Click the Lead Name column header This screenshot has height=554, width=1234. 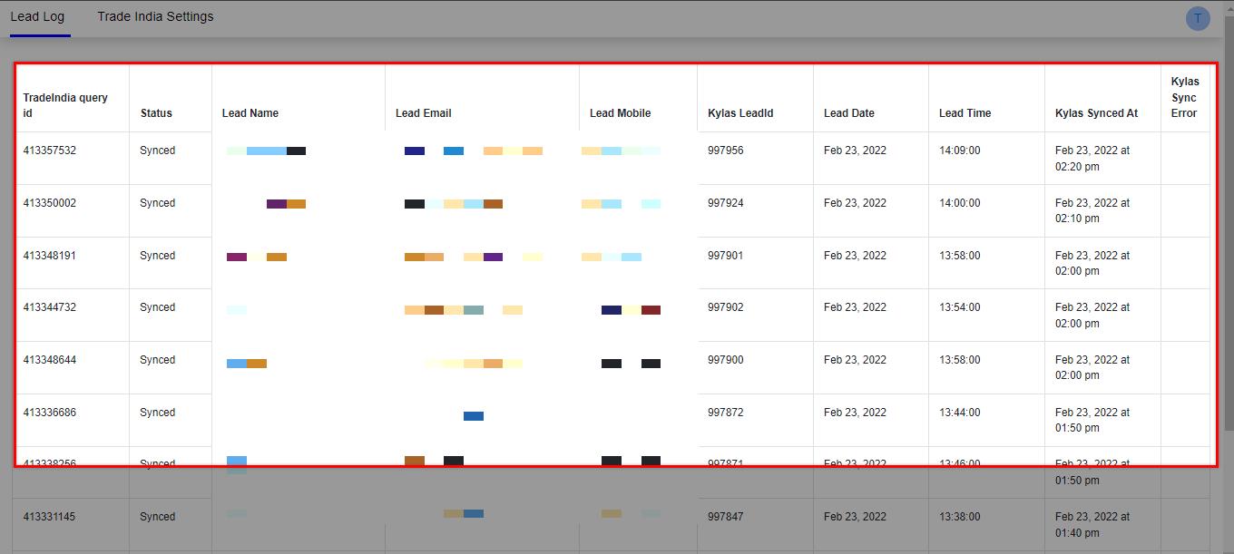point(250,113)
